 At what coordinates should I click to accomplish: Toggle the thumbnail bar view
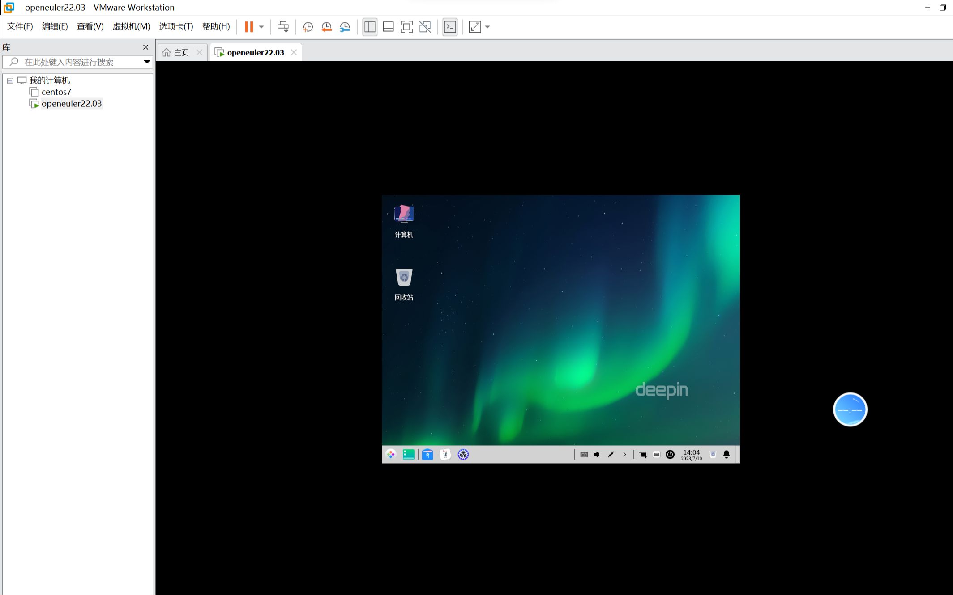pyautogui.click(x=388, y=27)
